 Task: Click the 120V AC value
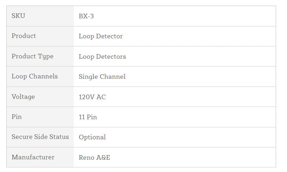tap(92, 97)
